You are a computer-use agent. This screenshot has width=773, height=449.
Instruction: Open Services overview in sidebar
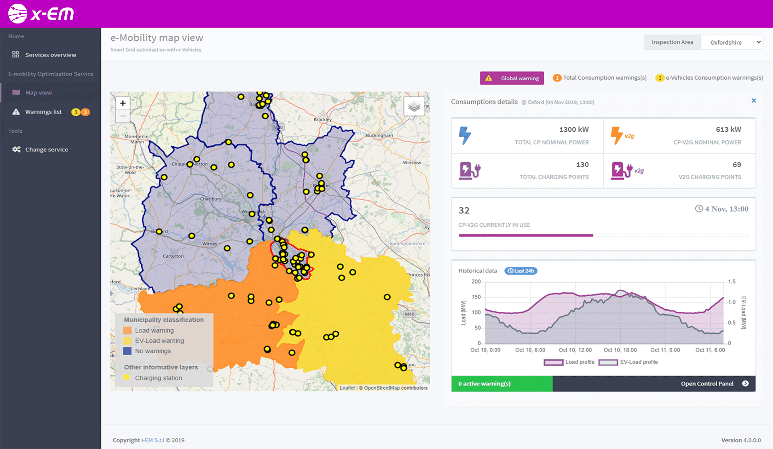tap(51, 55)
